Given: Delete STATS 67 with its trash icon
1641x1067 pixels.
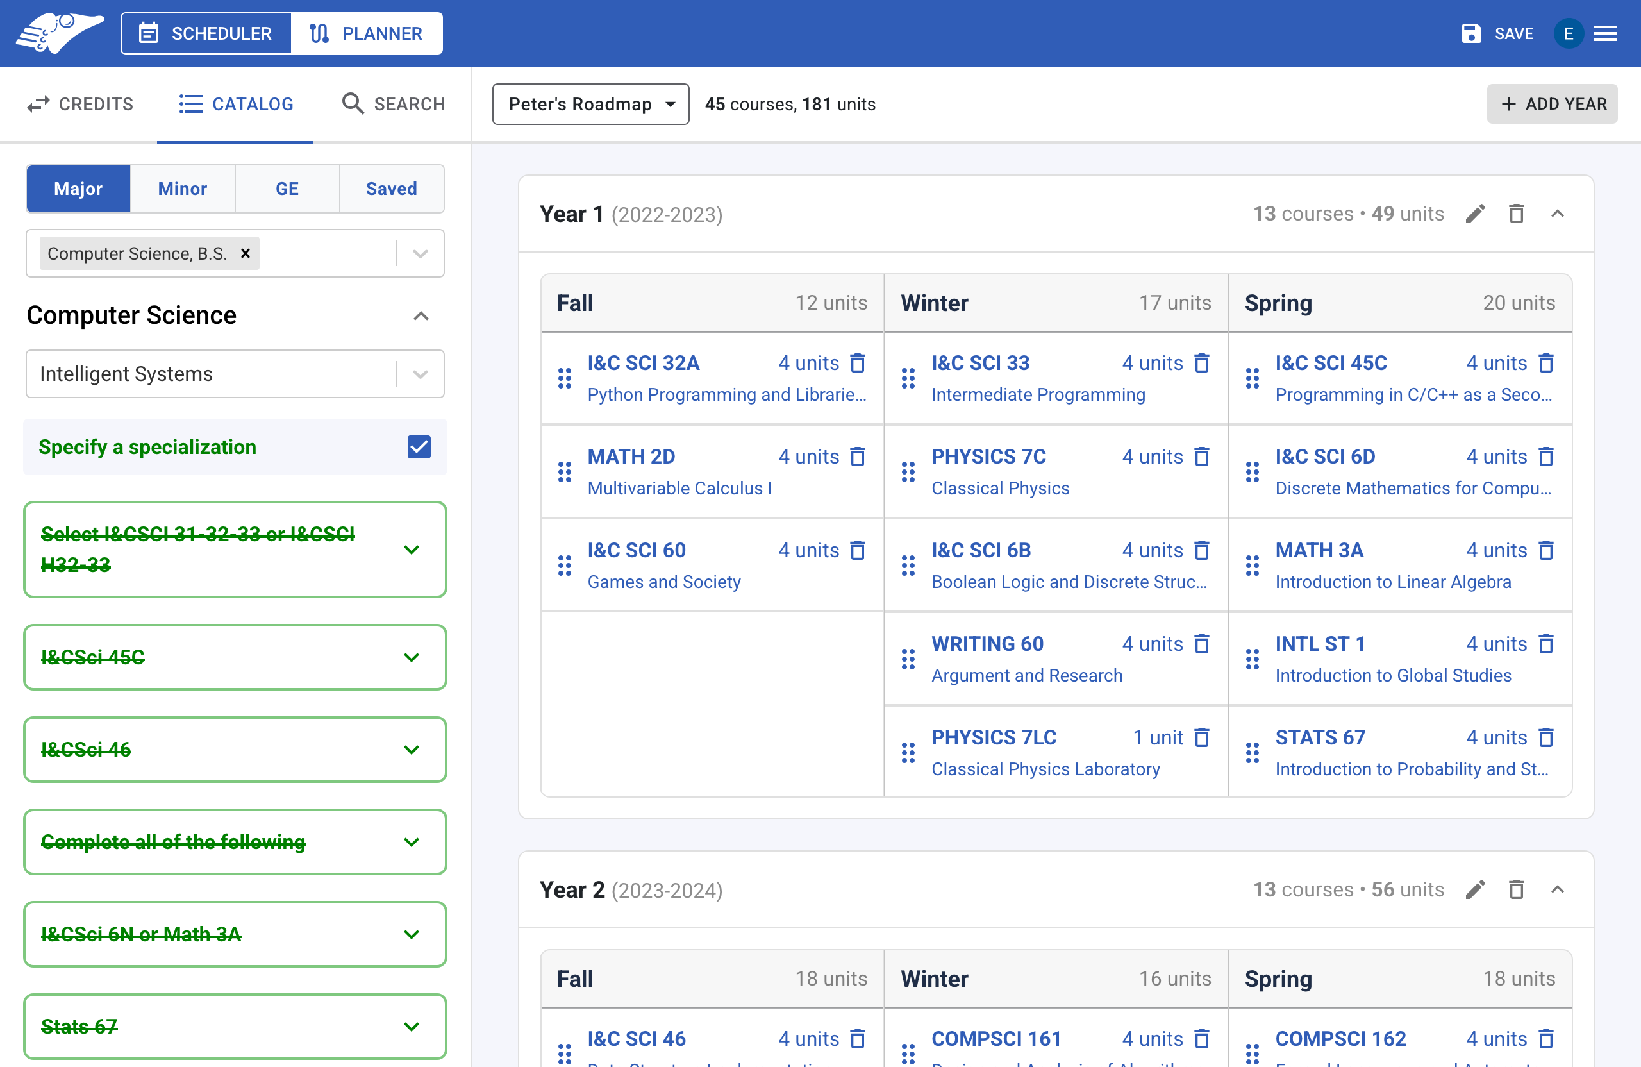Looking at the screenshot, I should coord(1546,737).
